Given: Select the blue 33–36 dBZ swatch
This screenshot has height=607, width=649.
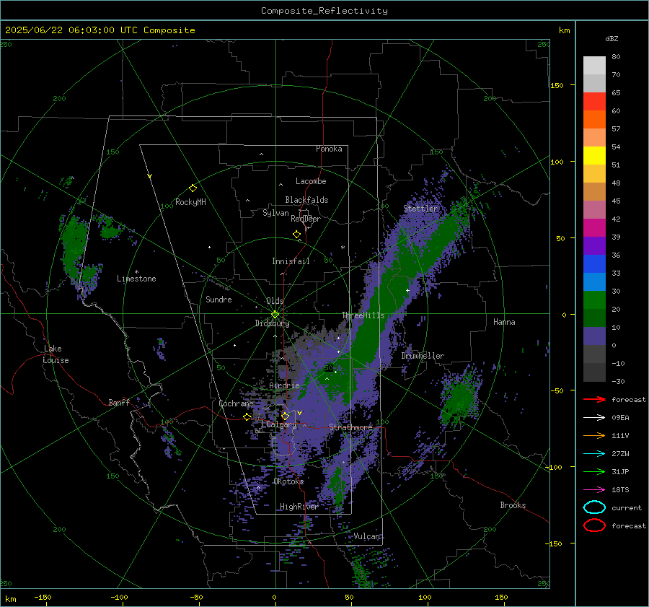Looking at the screenshot, I should coord(594,264).
